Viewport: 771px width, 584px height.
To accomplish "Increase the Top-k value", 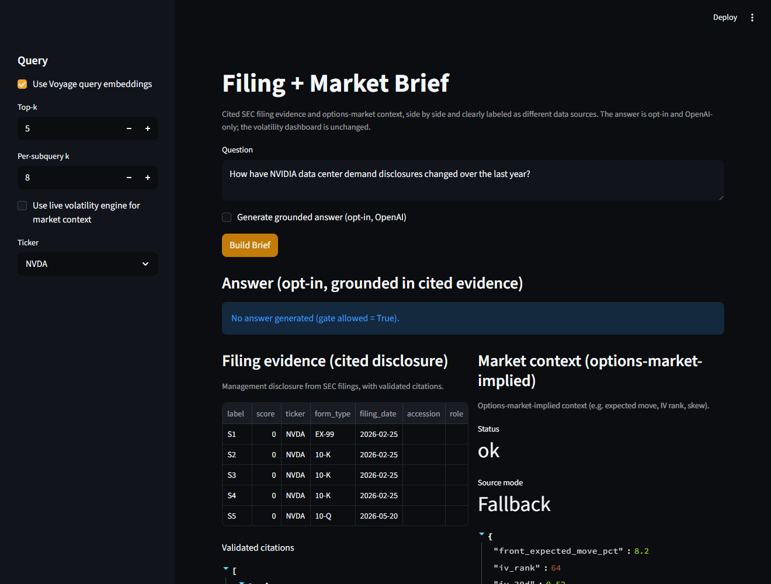I will pyautogui.click(x=148, y=128).
